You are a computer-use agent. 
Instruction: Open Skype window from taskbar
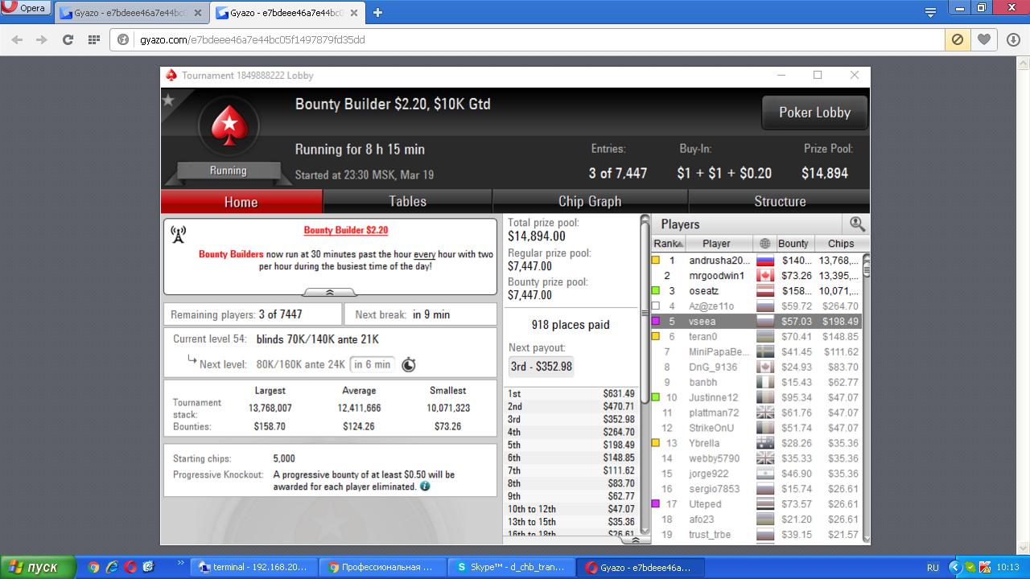(x=511, y=567)
